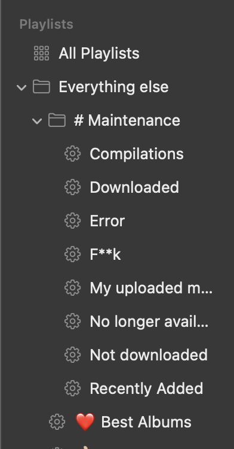Click the smart playlist gear next to Error
This screenshot has width=234, height=449.
(x=72, y=220)
